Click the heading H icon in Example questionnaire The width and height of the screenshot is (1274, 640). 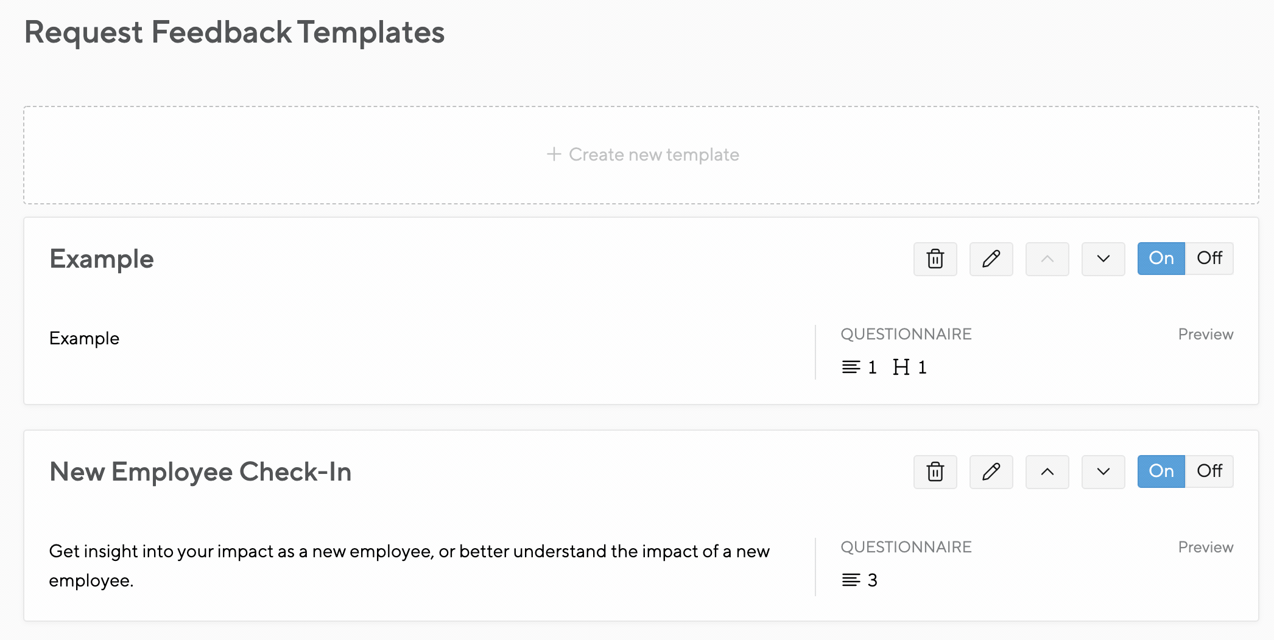pos(901,367)
